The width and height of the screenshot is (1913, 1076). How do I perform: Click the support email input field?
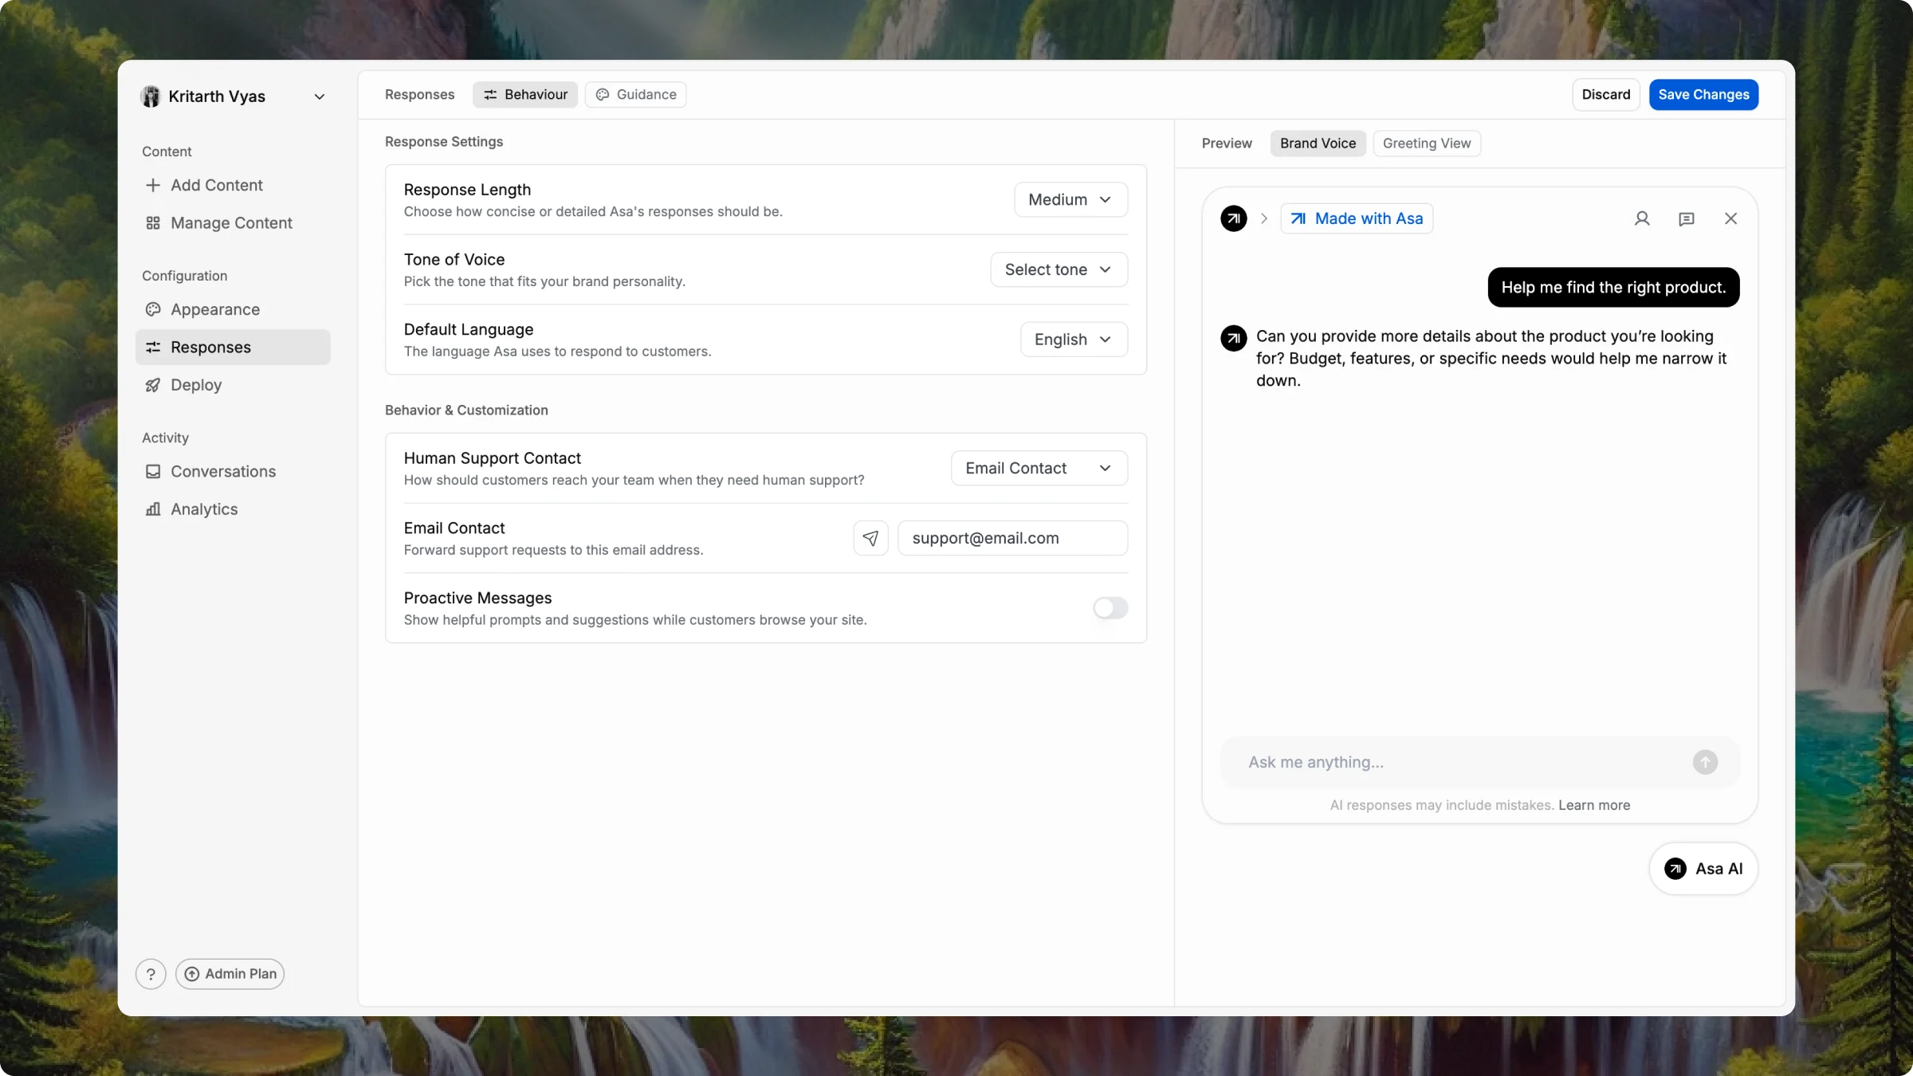point(1012,538)
